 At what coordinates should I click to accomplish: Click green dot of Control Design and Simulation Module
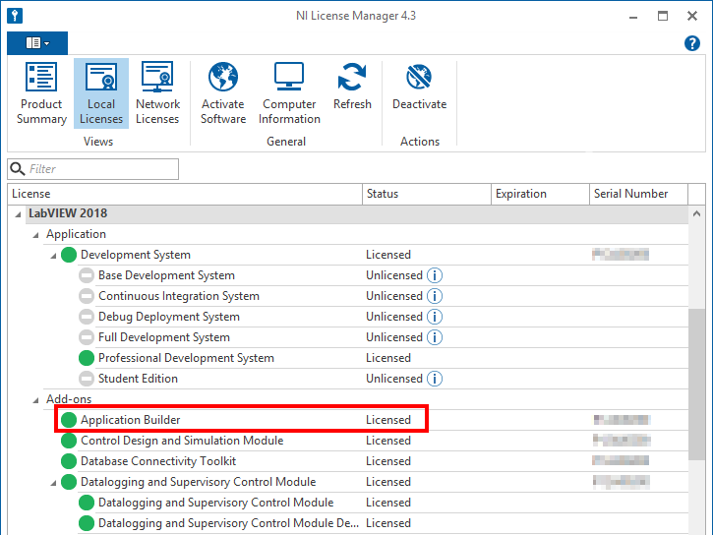69,441
